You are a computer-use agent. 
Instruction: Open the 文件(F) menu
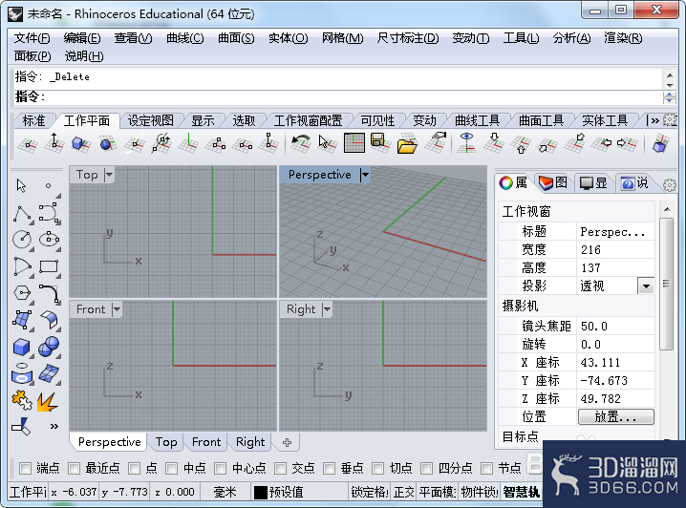tap(32, 38)
